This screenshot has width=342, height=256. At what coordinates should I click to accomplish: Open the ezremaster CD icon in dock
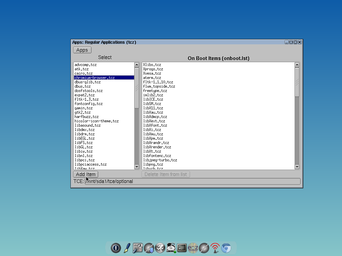point(193,248)
